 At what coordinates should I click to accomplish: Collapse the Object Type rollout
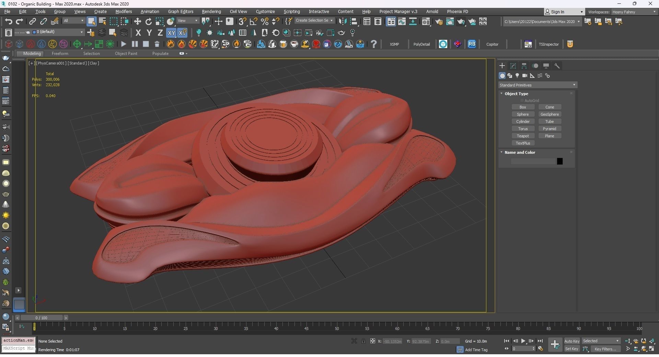[x=516, y=94]
